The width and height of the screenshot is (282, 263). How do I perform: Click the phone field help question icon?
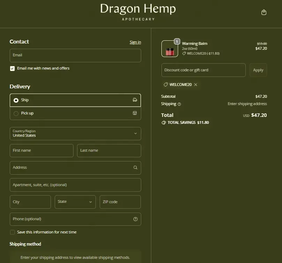[135, 219]
